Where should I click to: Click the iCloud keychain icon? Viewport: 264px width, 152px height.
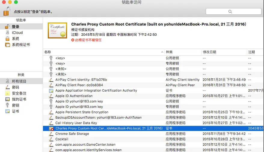click(8, 33)
